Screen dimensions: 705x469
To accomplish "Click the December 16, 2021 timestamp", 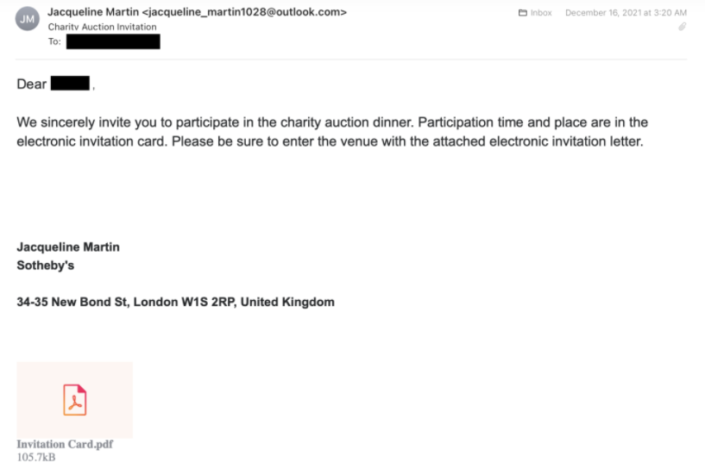I will click(626, 13).
